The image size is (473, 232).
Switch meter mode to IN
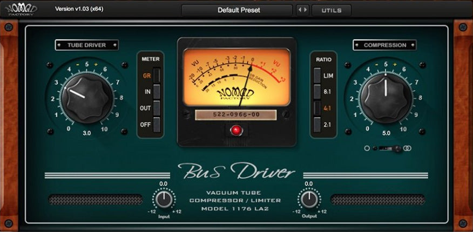tap(157, 92)
